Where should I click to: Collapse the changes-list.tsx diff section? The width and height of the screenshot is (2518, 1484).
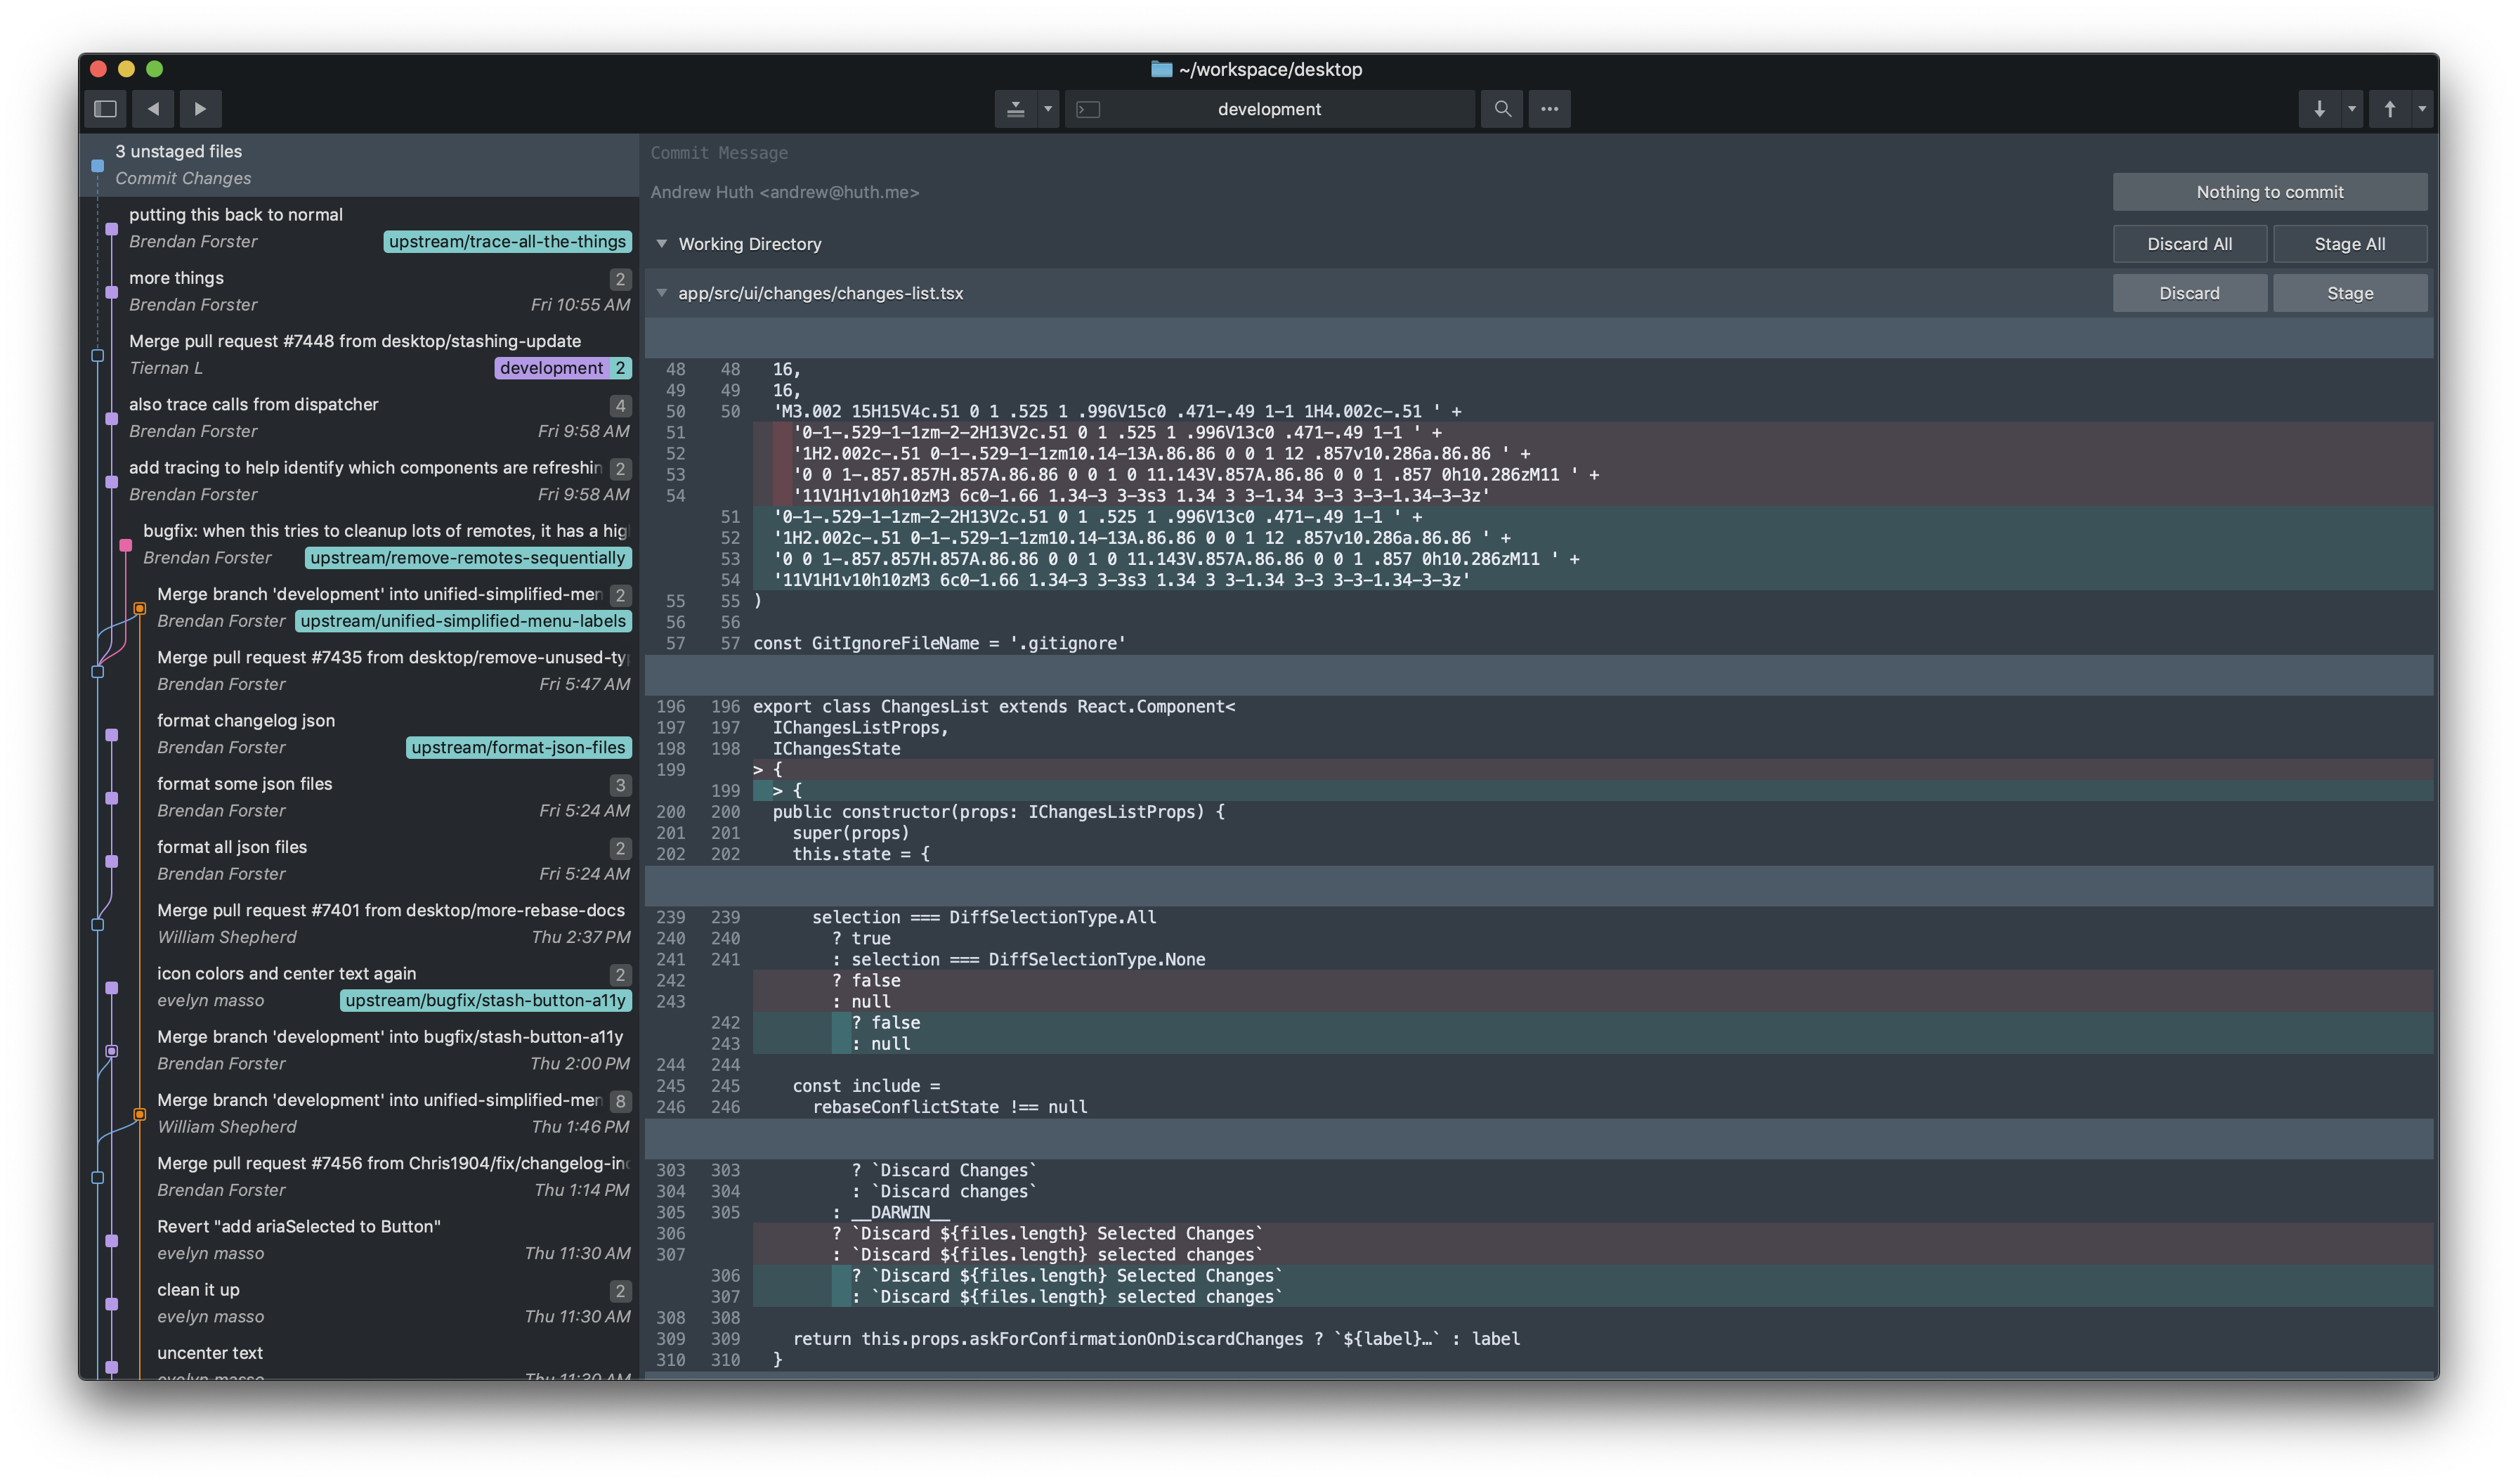[662, 293]
